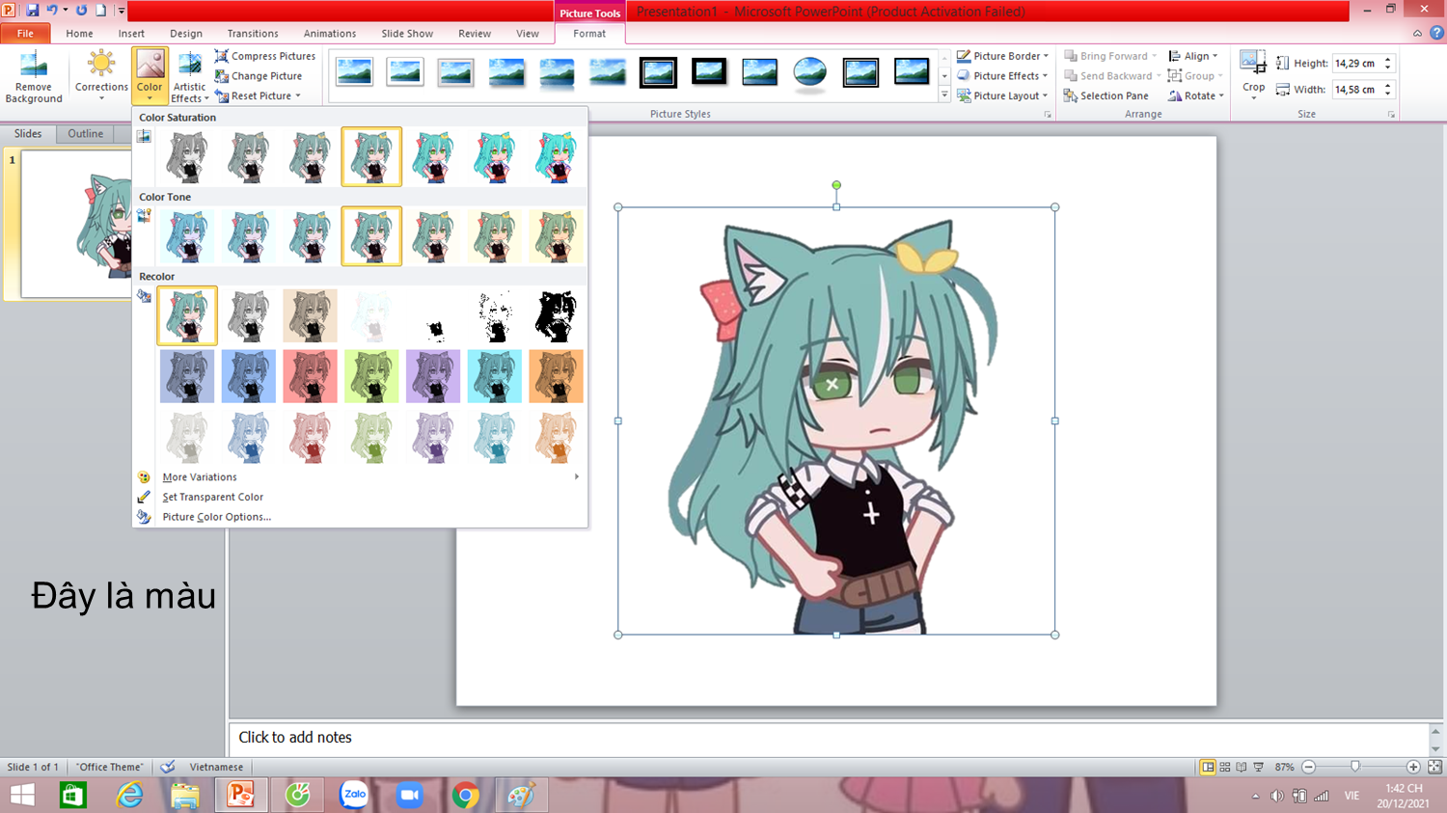Click the spell check icon in status bar

click(x=168, y=767)
